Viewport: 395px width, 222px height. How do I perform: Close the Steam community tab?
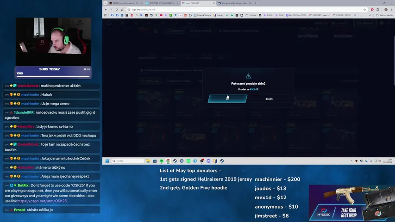pos(250,3)
